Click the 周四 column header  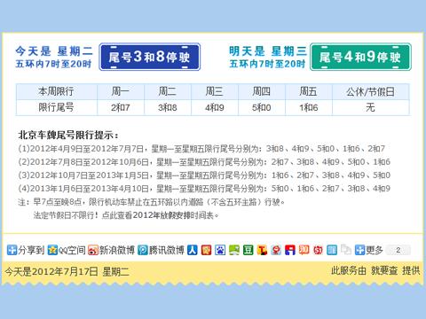(x=262, y=91)
